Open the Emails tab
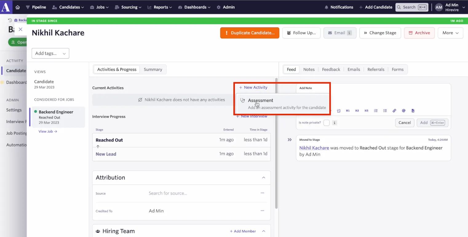 [x=354, y=69]
